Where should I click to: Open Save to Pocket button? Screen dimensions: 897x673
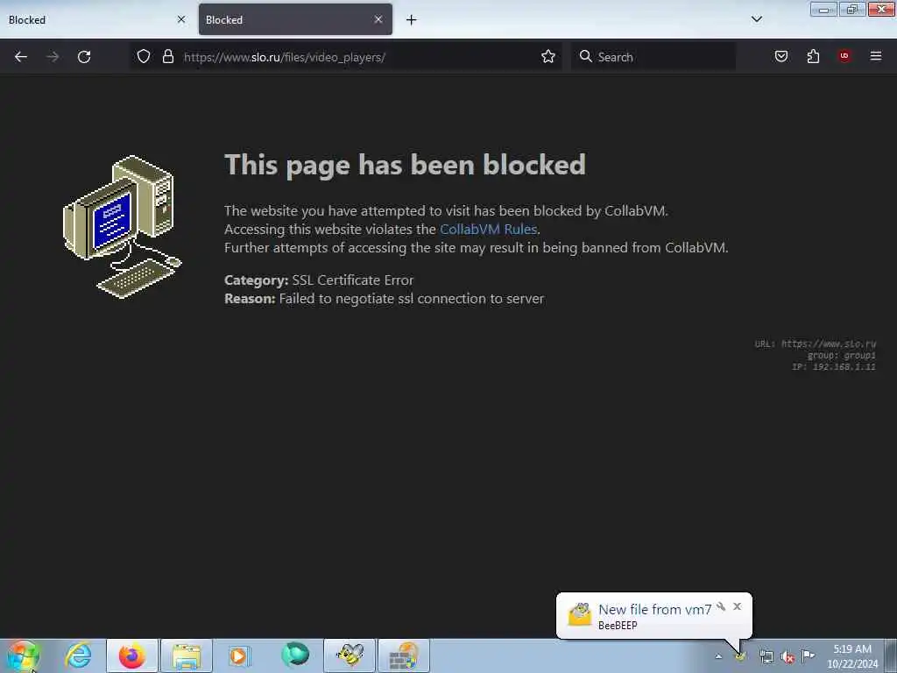[780, 56]
